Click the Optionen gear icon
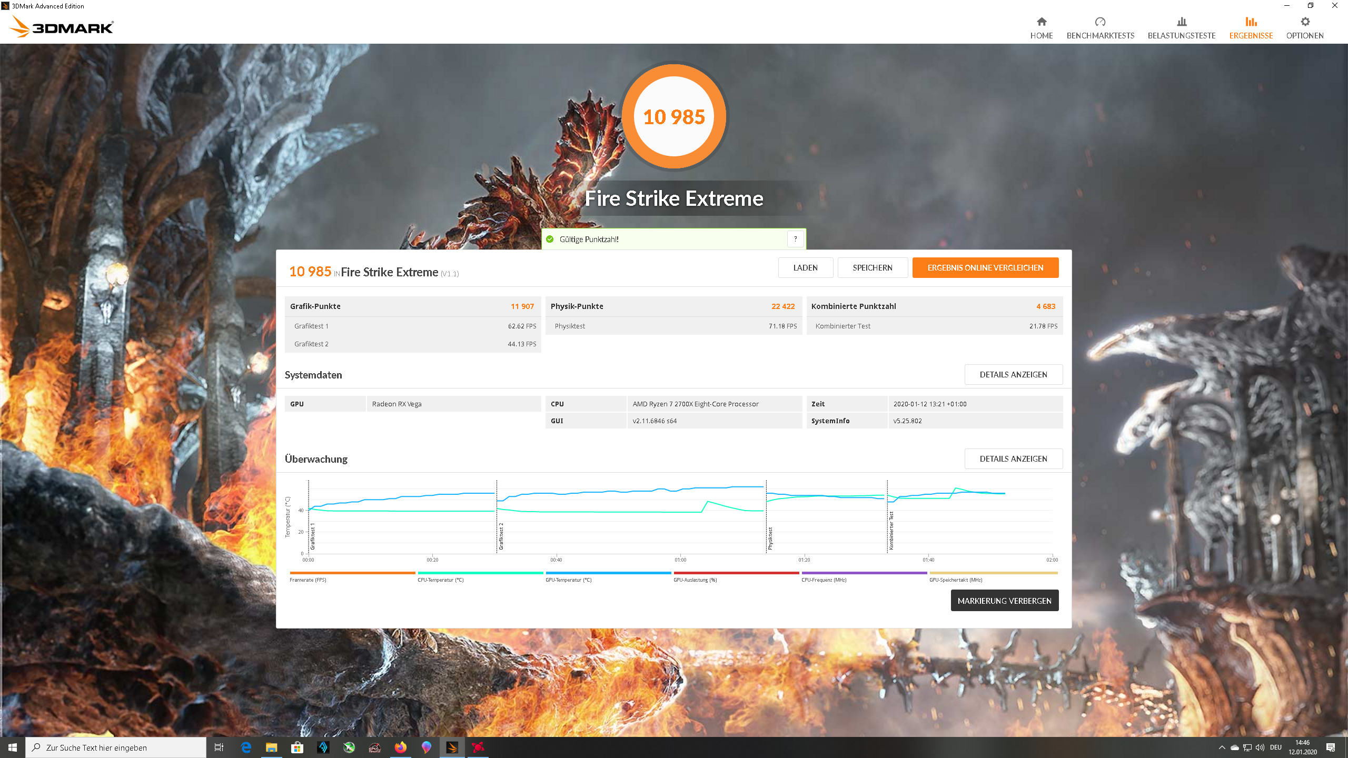 [x=1304, y=22]
